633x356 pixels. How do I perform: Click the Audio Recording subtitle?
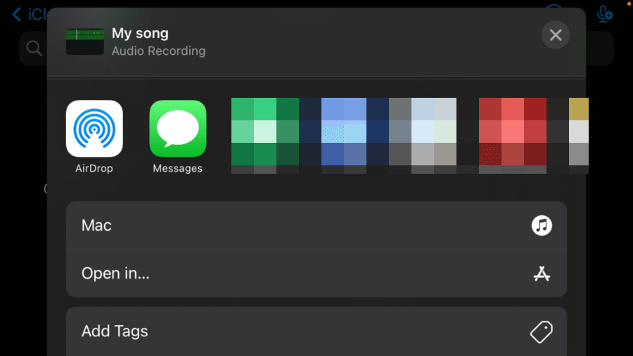[x=159, y=51]
